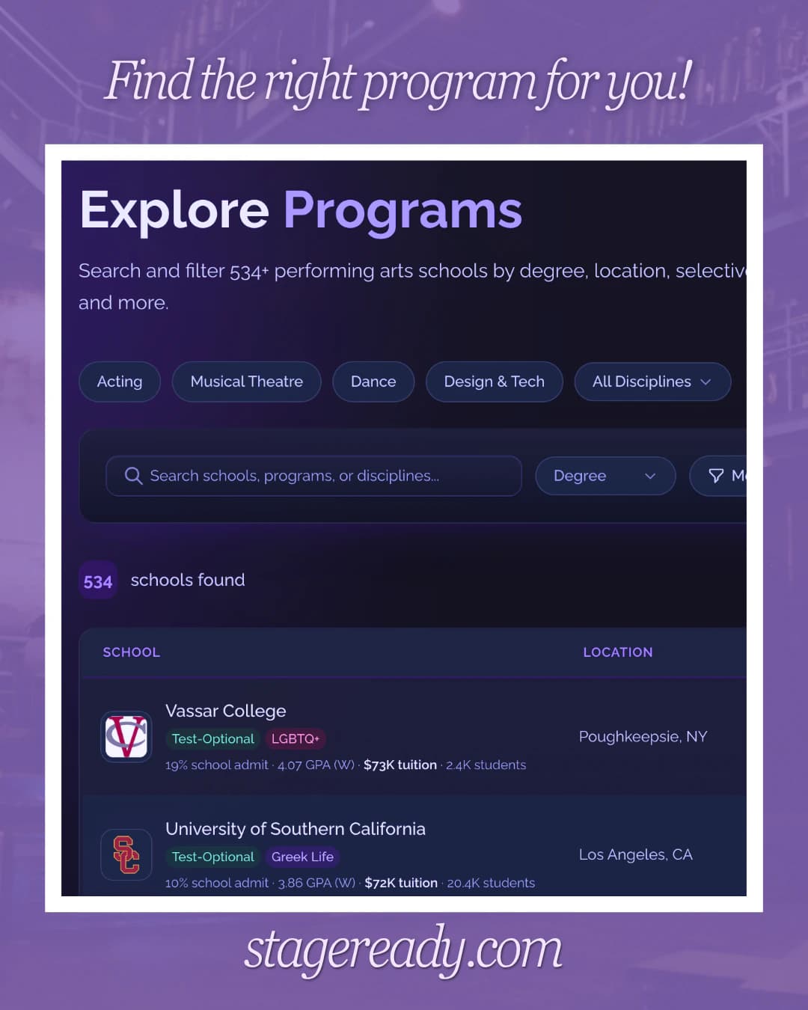Click the Poughkeepsie, NY location
The height and width of the screenshot is (1010, 808).
tap(643, 737)
